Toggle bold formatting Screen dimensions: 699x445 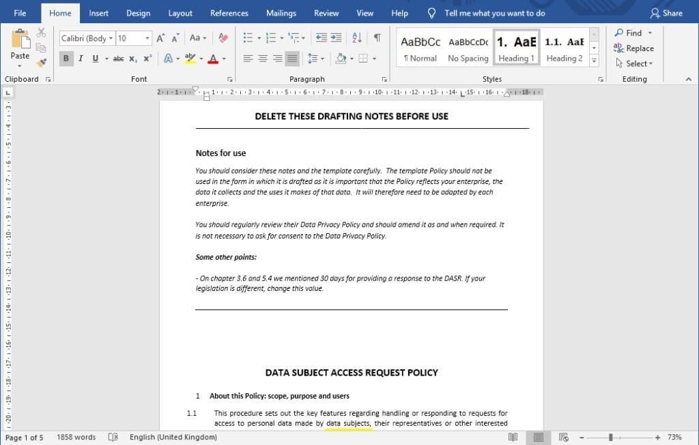click(66, 58)
